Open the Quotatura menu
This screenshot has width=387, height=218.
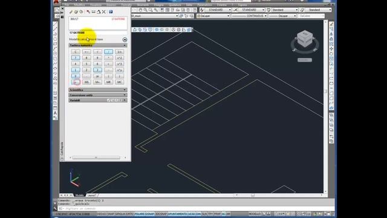pos(175,5)
